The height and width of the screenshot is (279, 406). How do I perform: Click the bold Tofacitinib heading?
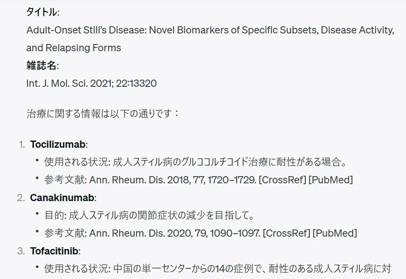click(x=54, y=251)
